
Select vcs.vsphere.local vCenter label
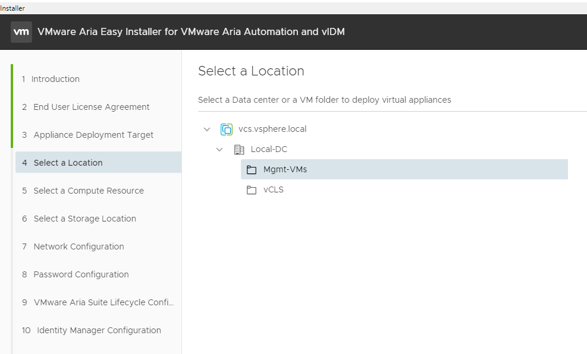(x=272, y=129)
